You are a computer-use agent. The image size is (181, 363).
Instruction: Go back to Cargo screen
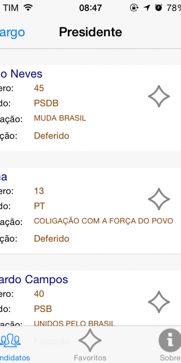(12, 32)
